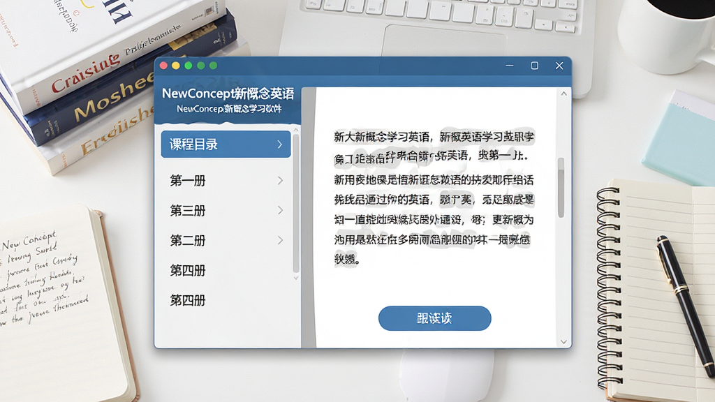715x402 pixels.
Task: Expand the chevron next to 第二册
Action: 281,241
